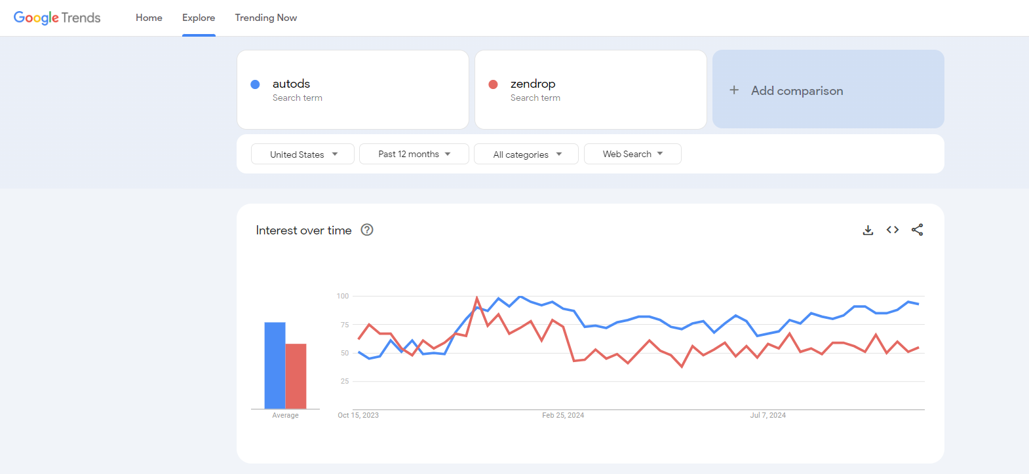The width and height of the screenshot is (1029, 474).
Task: Open the Trending Now tab
Action: (x=266, y=18)
